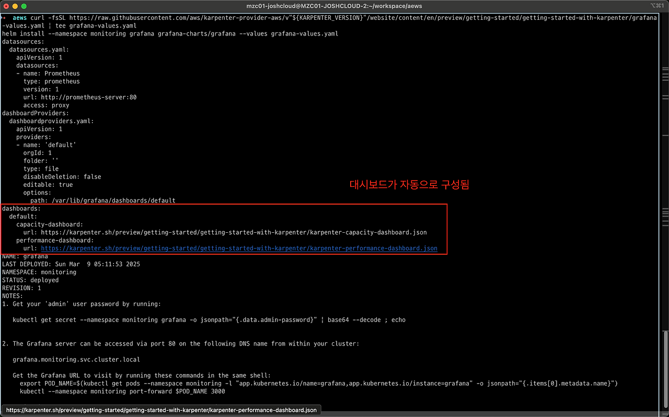The height and width of the screenshot is (417, 669).
Task: Click the 'editable: true' line
Action: point(48,185)
